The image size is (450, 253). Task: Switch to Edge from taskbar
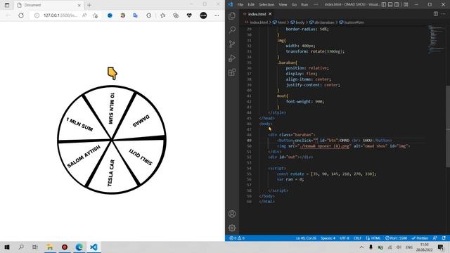(x=79, y=247)
